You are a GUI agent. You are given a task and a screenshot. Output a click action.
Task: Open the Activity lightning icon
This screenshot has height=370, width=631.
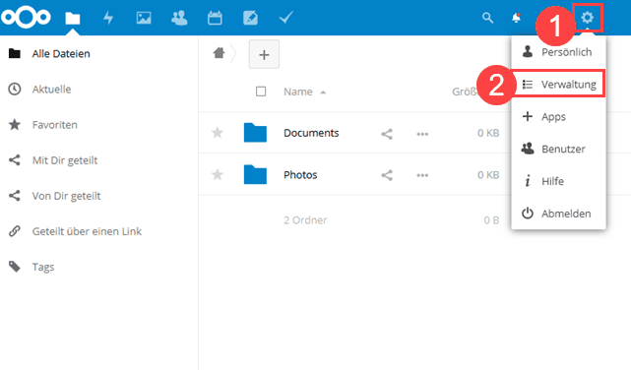(x=108, y=18)
